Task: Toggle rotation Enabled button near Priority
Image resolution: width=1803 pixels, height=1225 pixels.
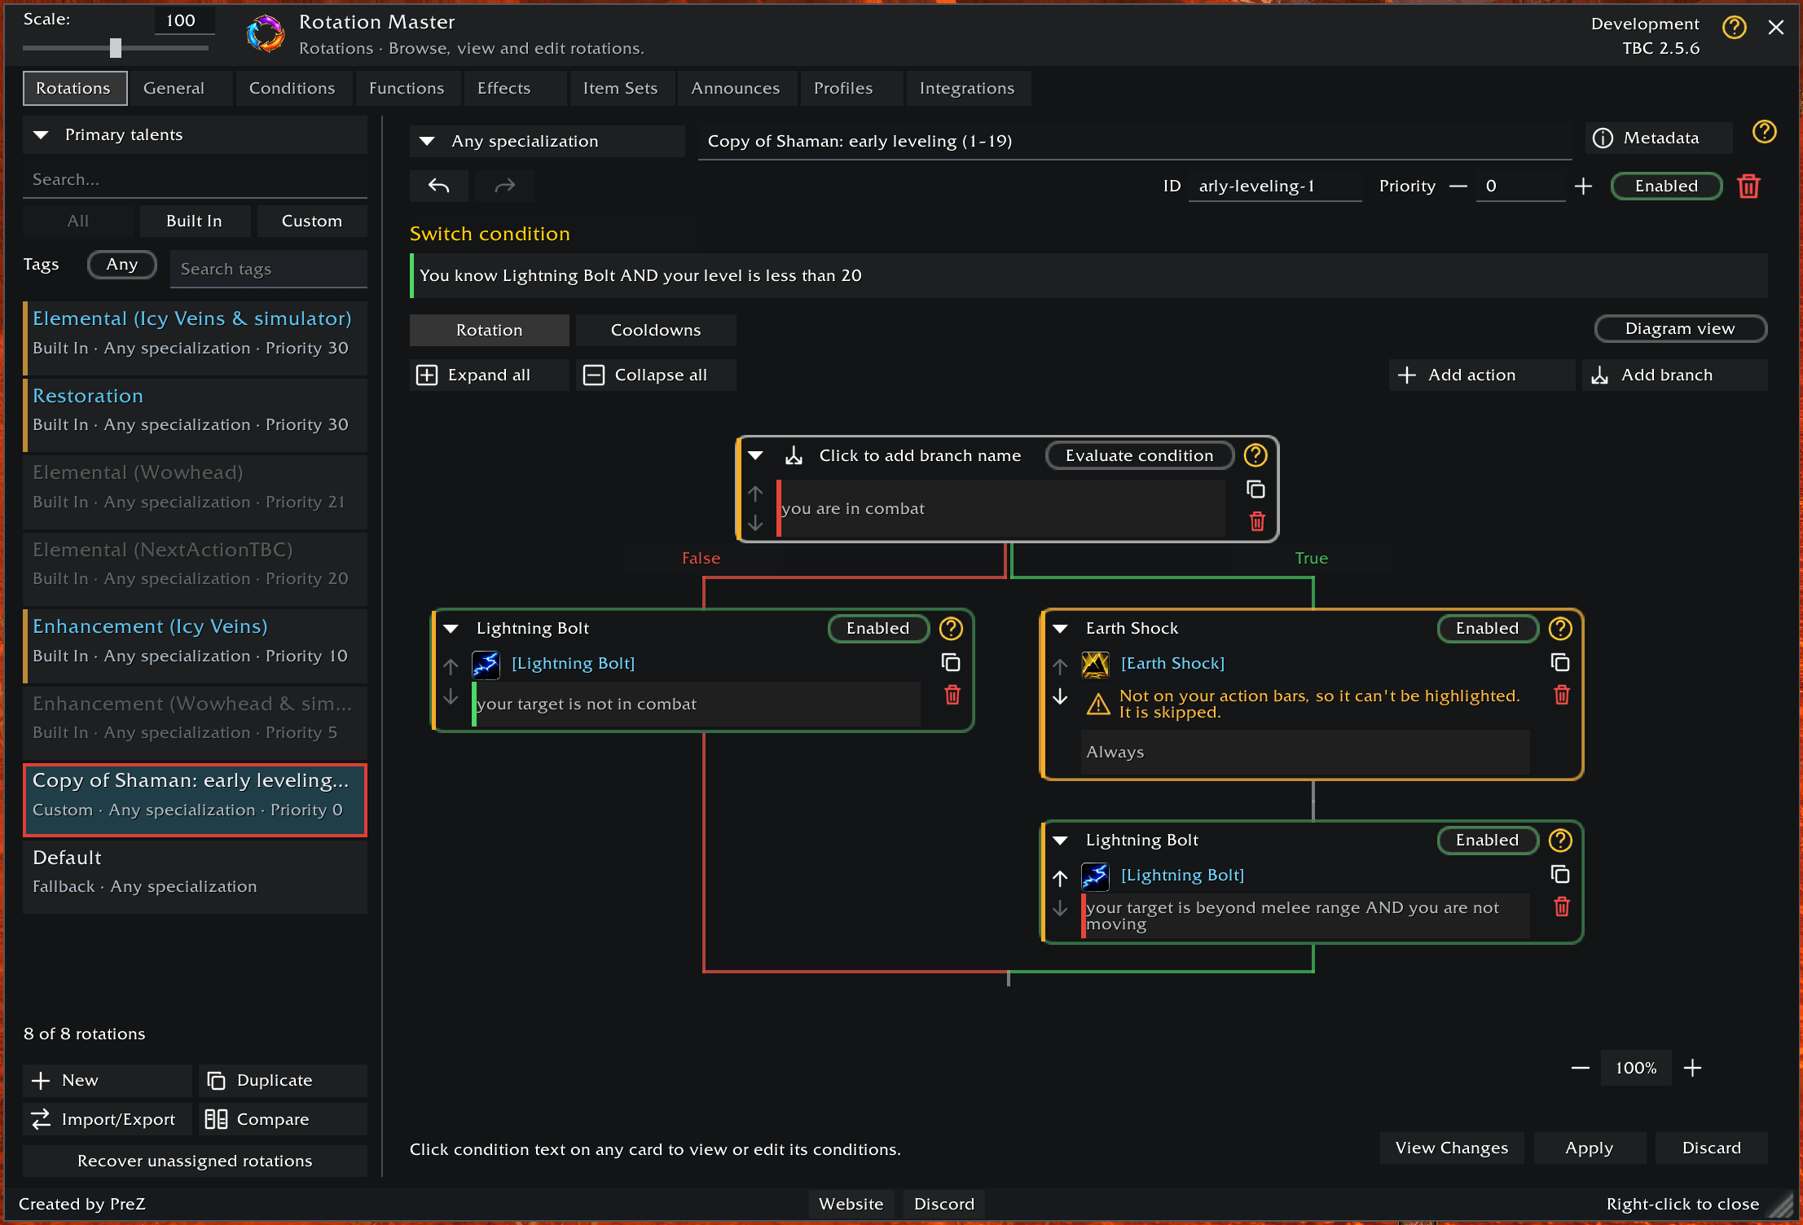Action: pyautogui.click(x=1666, y=187)
